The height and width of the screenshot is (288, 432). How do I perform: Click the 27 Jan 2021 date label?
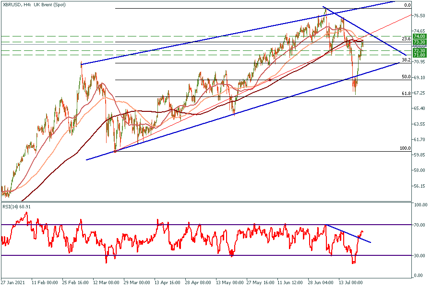13,283
